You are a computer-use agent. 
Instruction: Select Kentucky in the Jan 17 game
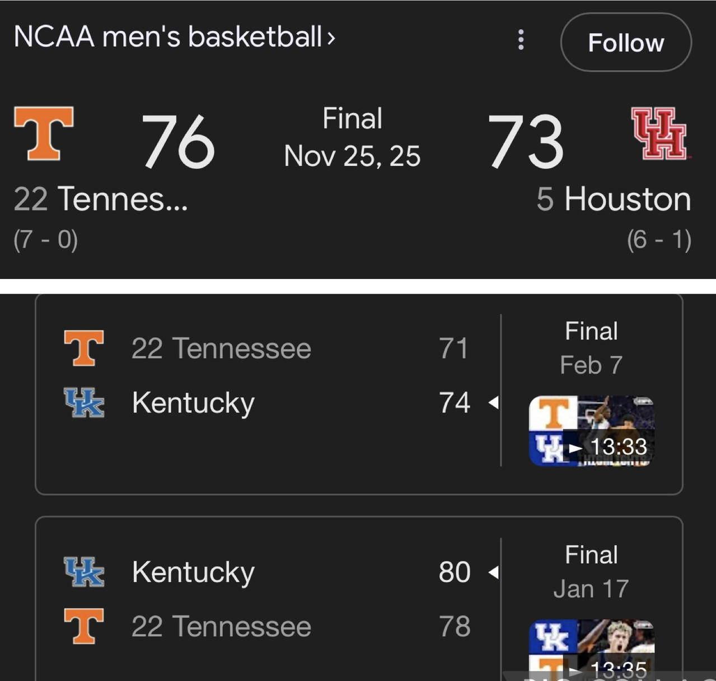click(x=193, y=572)
